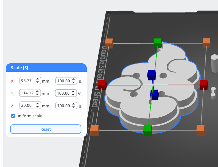Screen dimensions: 218x167
Task: Click the Reset button in Scale panel
Action: click(x=46, y=129)
